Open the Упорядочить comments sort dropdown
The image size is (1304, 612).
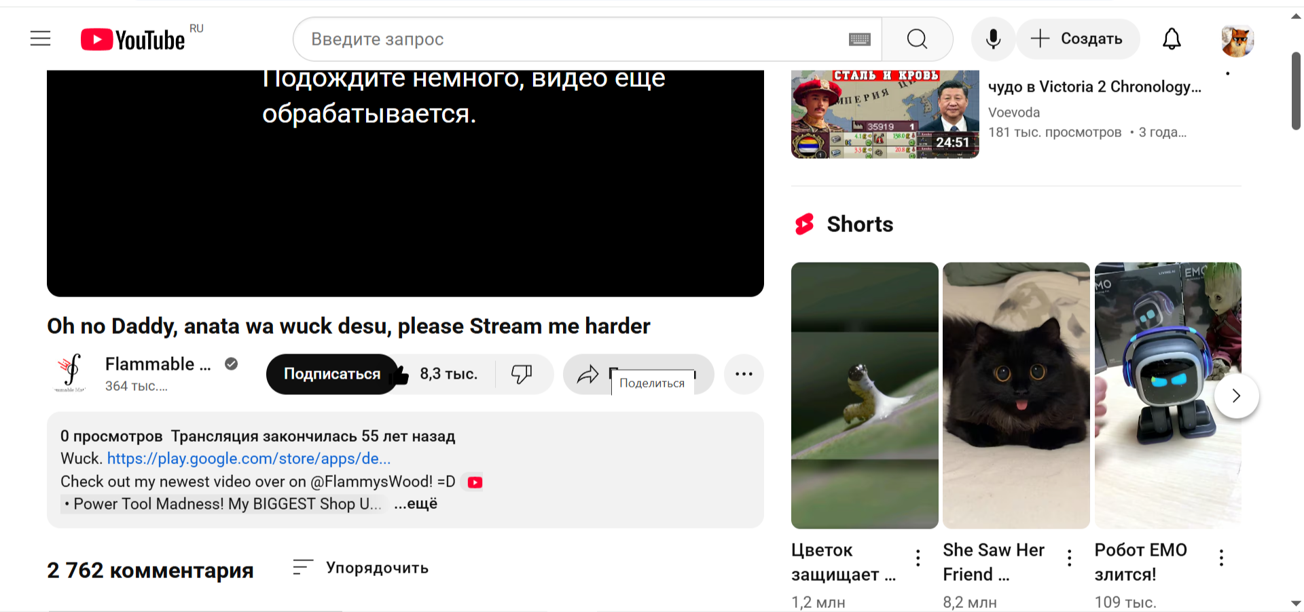click(361, 568)
